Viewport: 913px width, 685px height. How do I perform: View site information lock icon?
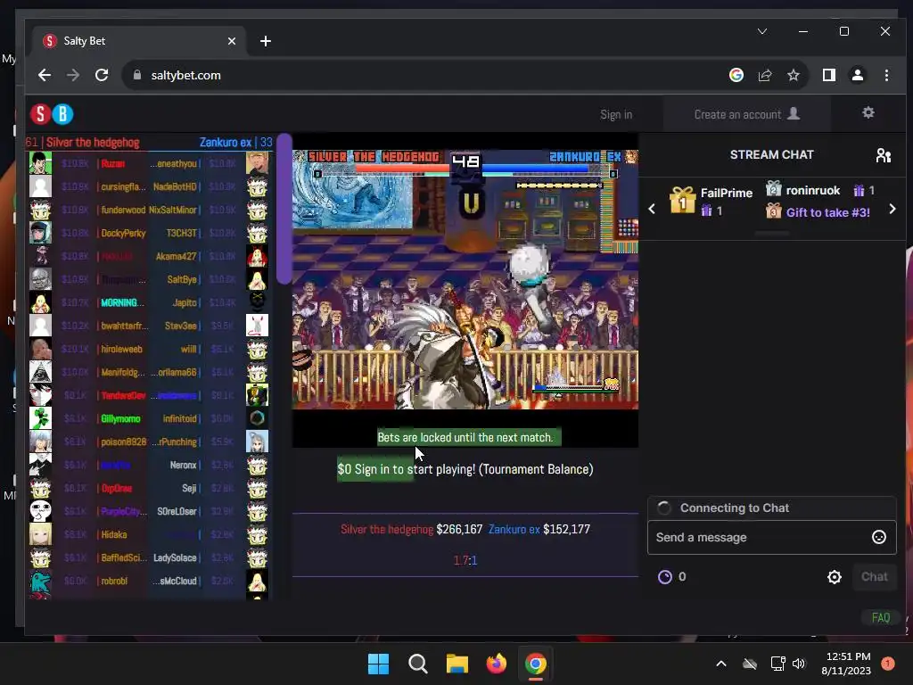(x=137, y=75)
